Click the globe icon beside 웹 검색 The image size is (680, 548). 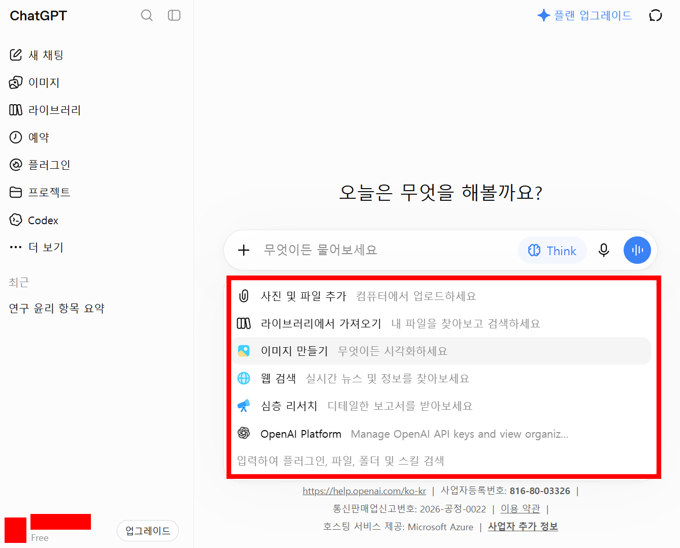(x=244, y=378)
